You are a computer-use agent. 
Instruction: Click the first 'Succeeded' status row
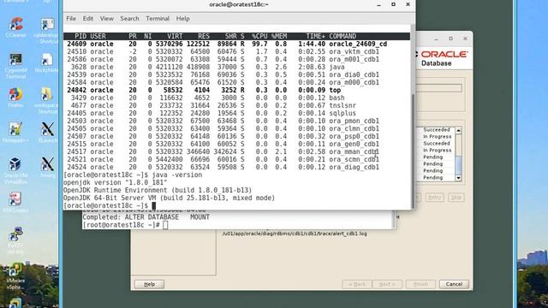[x=437, y=129]
